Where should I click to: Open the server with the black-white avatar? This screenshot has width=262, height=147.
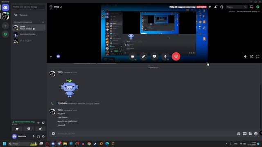click(5, 16)
